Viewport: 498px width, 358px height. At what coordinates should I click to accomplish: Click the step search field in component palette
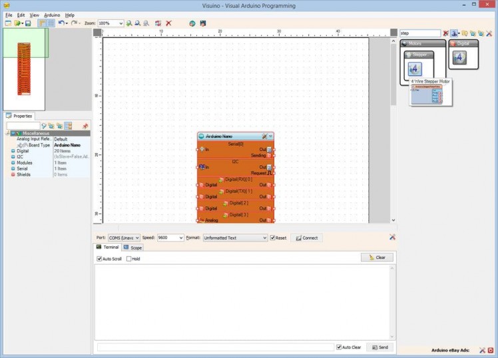tap(419, 33)
